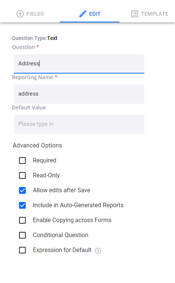
Task: Open help icon next to Expression for Default
Action: click(x=98, y=251)
